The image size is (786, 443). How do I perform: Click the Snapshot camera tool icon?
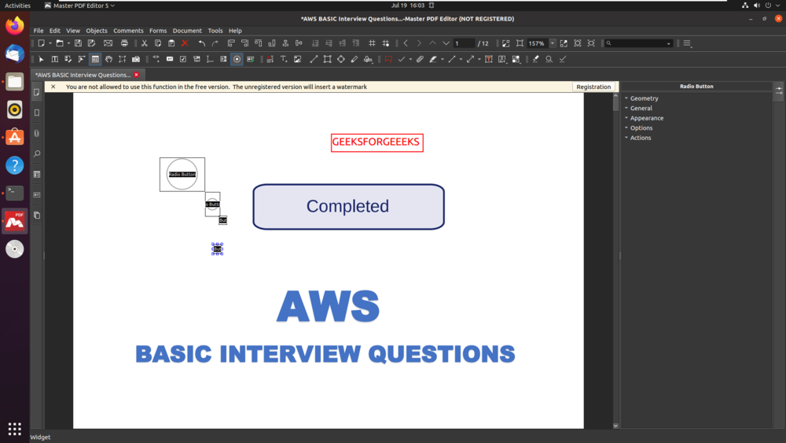tap(136, 59)
